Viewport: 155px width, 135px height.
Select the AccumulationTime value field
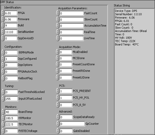click(x=71, y=26)
